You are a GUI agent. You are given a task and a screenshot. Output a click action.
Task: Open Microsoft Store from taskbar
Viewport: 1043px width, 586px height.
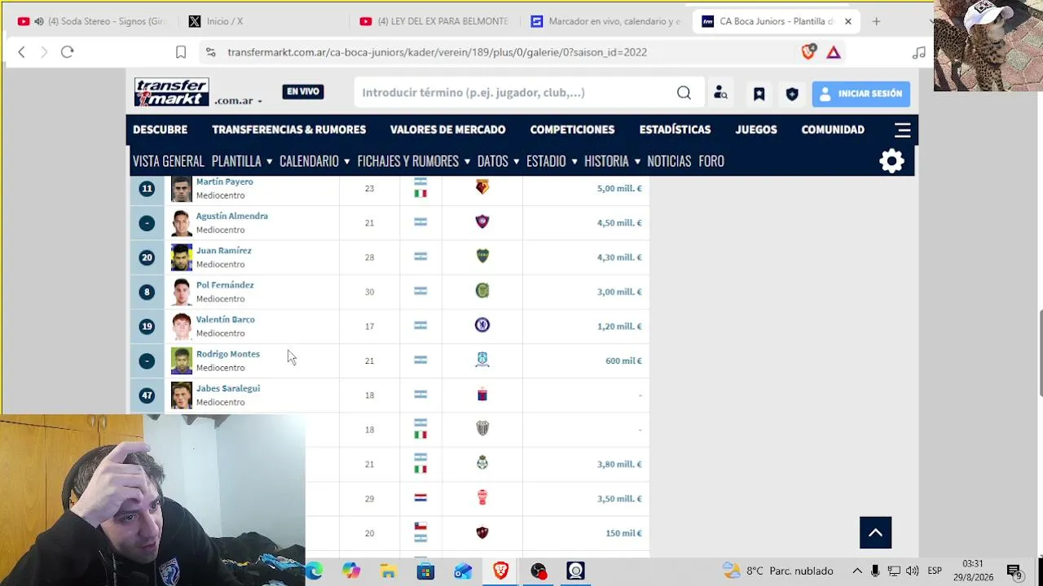tap(425, 571)
